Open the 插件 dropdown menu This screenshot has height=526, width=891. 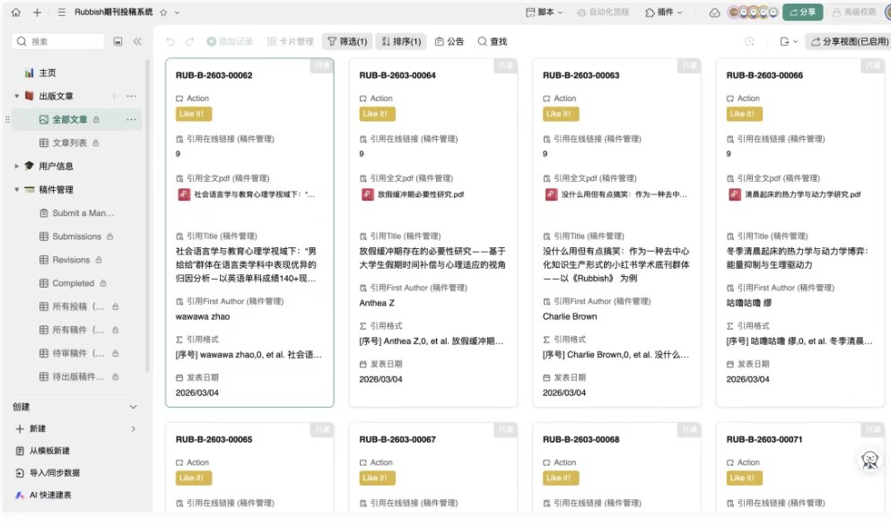[663, 12]
